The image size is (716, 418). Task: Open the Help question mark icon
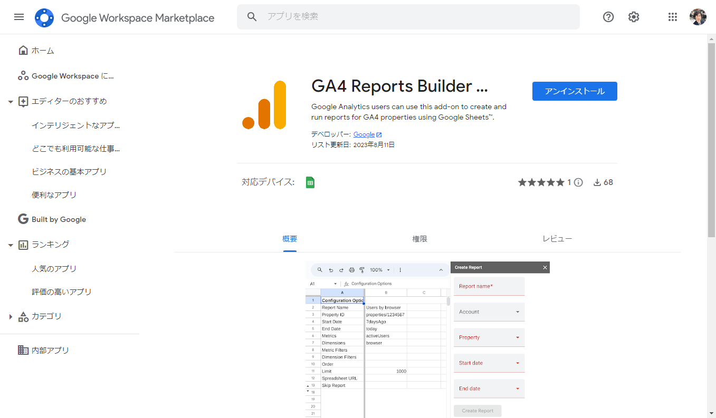(x=608, y=17)
